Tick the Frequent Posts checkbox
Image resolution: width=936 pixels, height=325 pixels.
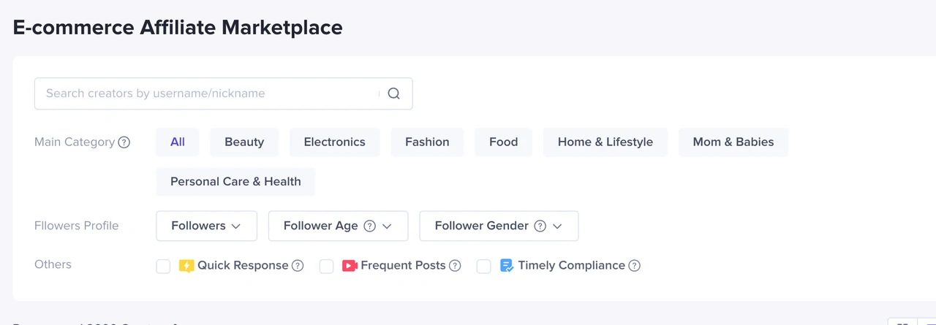pyautogui.click(x=326, y=267)
